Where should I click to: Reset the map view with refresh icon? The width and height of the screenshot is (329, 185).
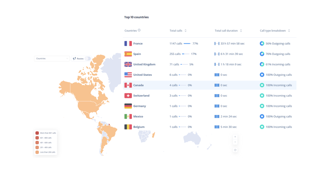(235, 150)
